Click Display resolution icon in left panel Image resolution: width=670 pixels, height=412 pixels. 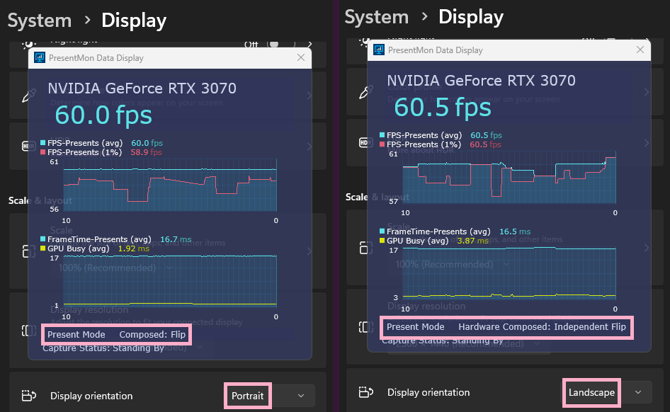click(28, 331)
